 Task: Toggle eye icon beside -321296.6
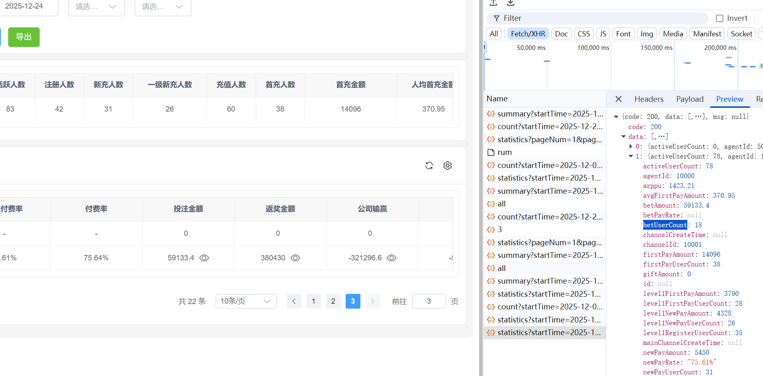[392, 258]
